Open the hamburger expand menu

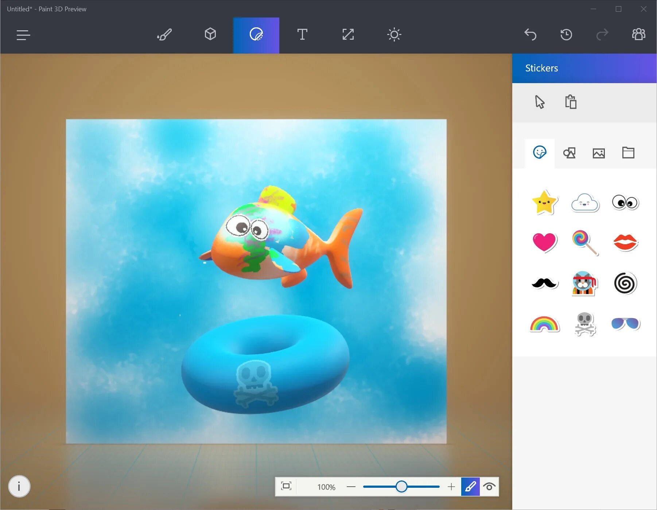[x=23, y=35]
